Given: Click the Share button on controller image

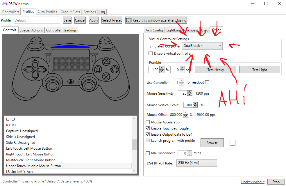Looking at the screenshot, I should (48, 58).
